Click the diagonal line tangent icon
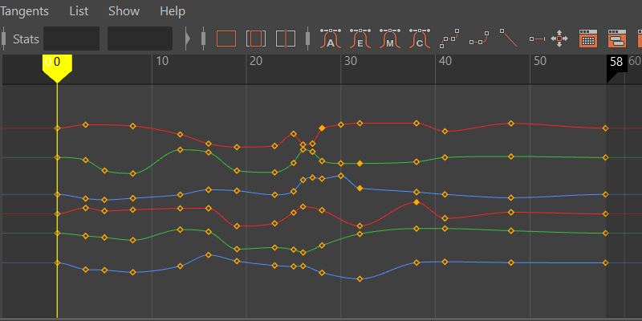 (508, 38)
